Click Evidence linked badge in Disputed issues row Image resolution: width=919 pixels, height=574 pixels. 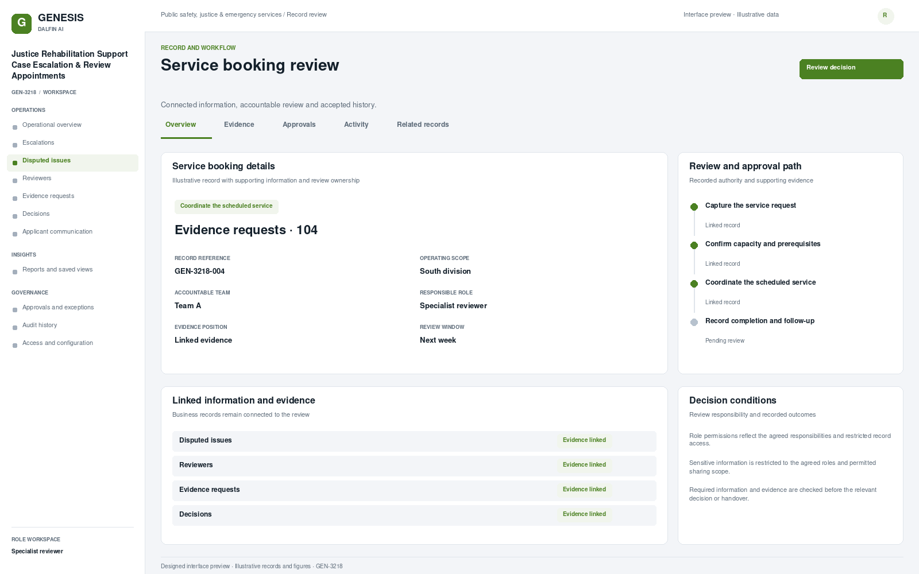(584, 440)
